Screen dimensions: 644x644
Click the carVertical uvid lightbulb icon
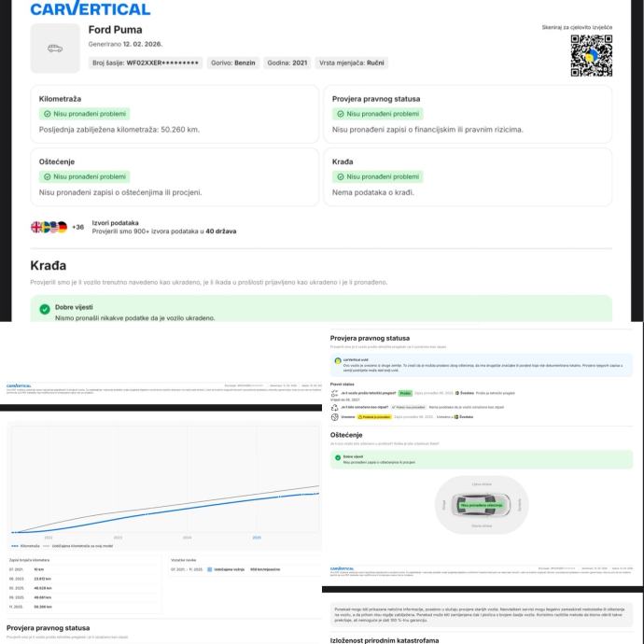[x=338, y=361]
